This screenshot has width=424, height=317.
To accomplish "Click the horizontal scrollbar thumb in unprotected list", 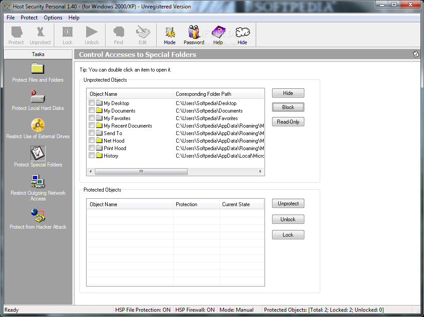I will [x=141, y=171].
